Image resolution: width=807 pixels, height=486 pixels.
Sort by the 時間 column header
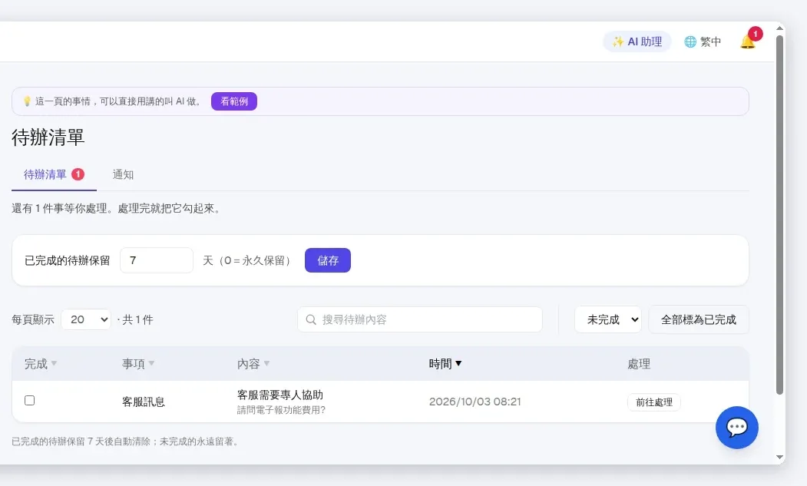tap(445, 364)
